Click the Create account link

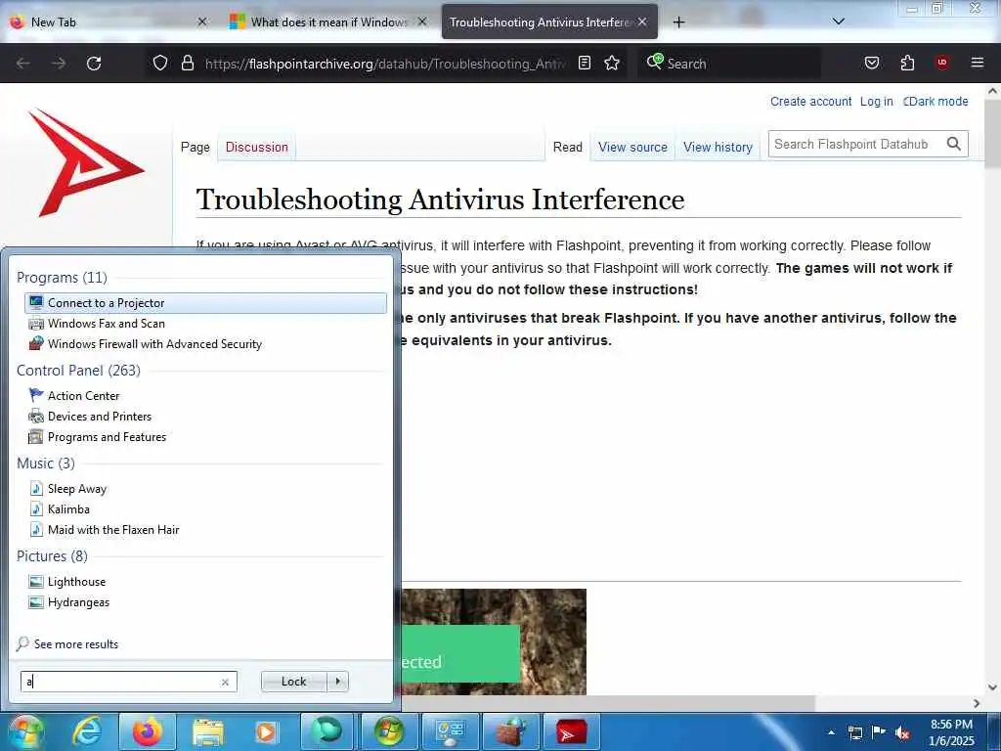tap(810, 101)
